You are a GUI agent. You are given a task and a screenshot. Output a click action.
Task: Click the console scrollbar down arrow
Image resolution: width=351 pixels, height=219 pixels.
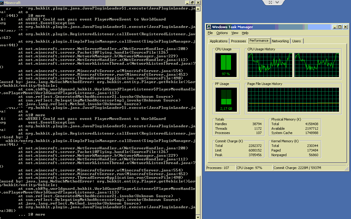click(198, 217)
